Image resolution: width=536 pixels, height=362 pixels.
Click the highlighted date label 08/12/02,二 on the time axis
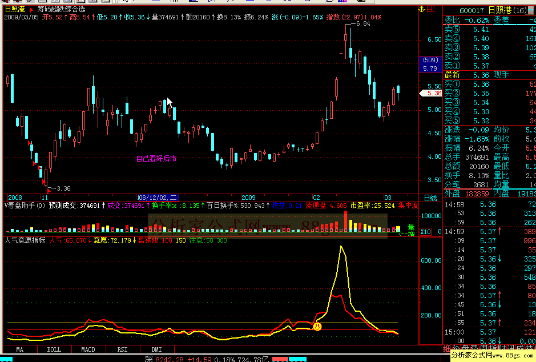[x=158, y=198]
